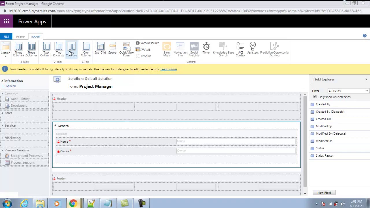Screen dimensions: 370x208
Task: Open the Filter All Fields dropdown
Action: coord(348,91)
